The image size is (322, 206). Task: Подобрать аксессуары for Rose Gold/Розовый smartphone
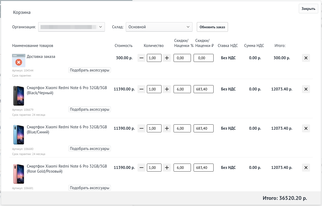tap(90, 188)
